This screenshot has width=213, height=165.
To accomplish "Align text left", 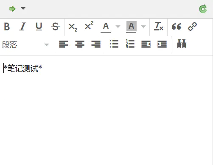I will (64, 44).
